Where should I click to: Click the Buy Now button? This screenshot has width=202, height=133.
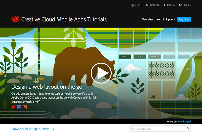(x=184, y=19)
